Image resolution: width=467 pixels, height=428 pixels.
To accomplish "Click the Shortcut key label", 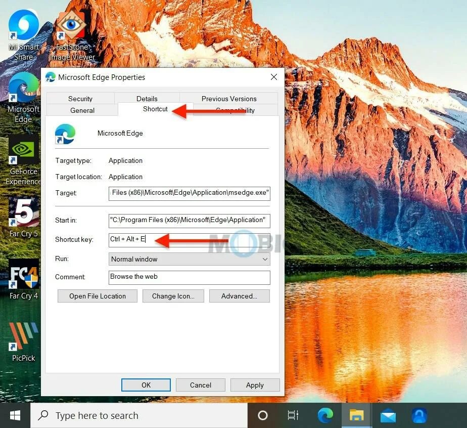I will 74,239.
